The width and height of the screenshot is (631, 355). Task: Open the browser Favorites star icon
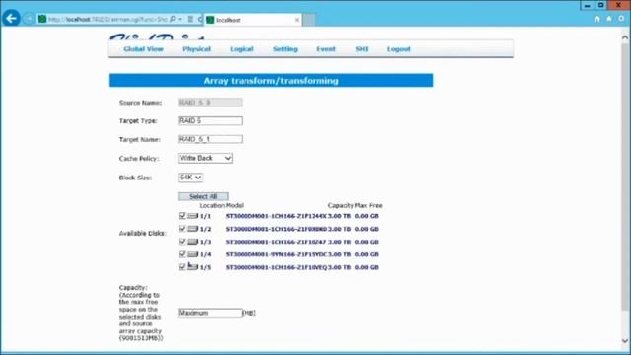pos(609,19)
